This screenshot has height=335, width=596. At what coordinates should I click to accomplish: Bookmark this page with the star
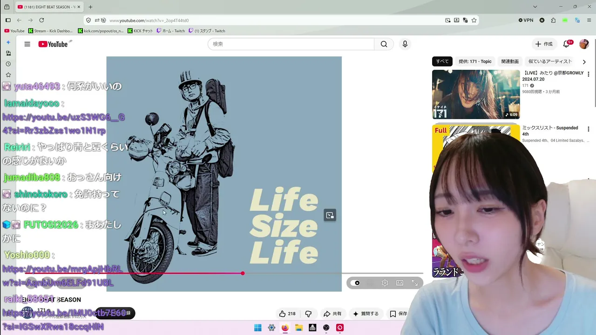474,20
